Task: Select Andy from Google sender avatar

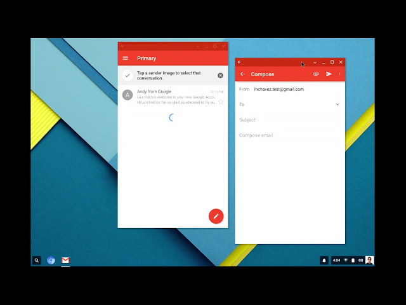Action: [128, 95]
